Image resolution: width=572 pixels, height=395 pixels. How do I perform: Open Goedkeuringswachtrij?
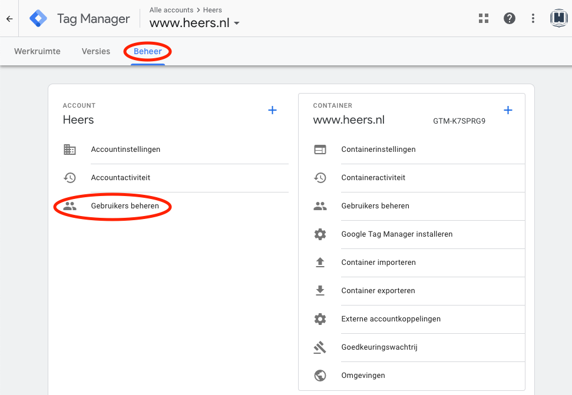pyautogui.click(x=379, y=347)
